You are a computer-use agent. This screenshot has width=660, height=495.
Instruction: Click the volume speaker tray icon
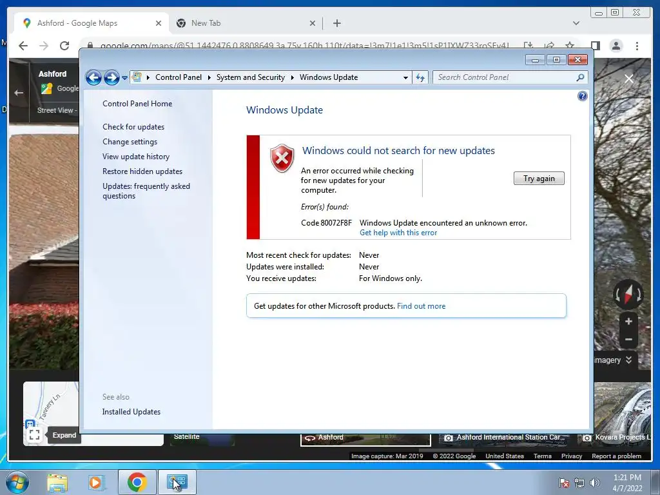point(595,483)
